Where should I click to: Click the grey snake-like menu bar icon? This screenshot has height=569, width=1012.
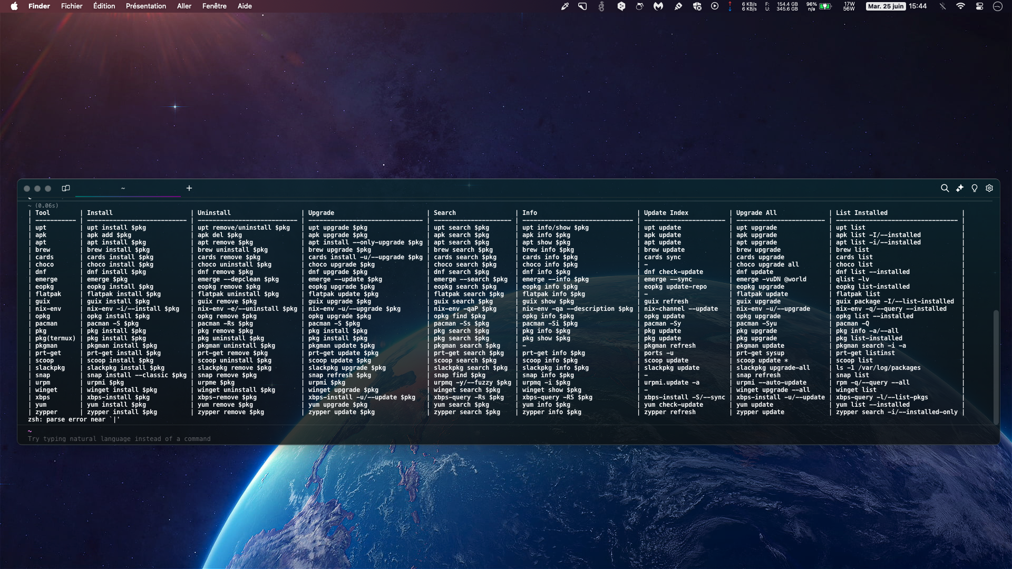click(601, 6)
